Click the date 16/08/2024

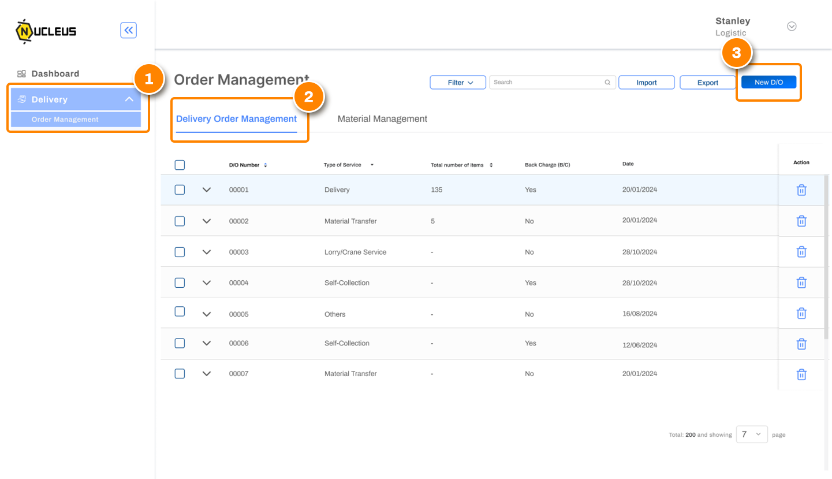pyautogui.click(x=640, y=313)
